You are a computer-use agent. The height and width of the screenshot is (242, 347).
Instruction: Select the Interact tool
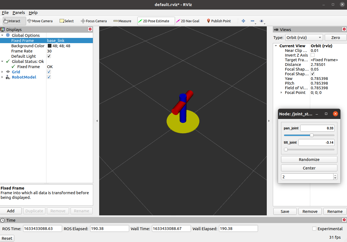click(14, 21)
